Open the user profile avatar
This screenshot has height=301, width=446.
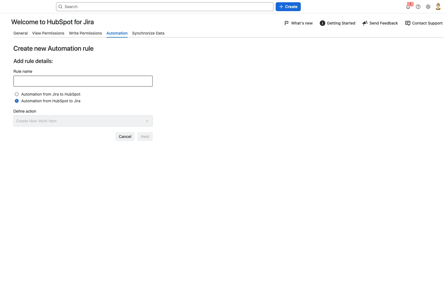pyautogui.click(x=438, y=7)
